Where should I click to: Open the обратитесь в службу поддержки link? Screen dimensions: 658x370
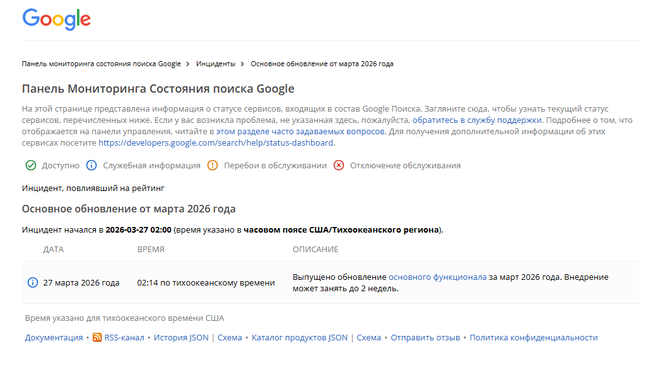(477, 120)
